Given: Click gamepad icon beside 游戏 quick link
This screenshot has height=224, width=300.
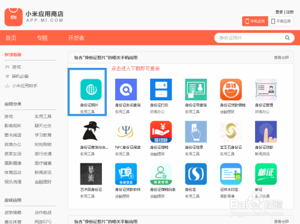Looking at the screenshot, I should [x=7, y=67].
